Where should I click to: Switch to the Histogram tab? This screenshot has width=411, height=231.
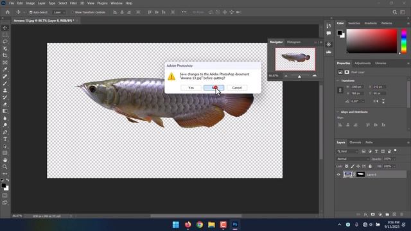pos(293,42)
